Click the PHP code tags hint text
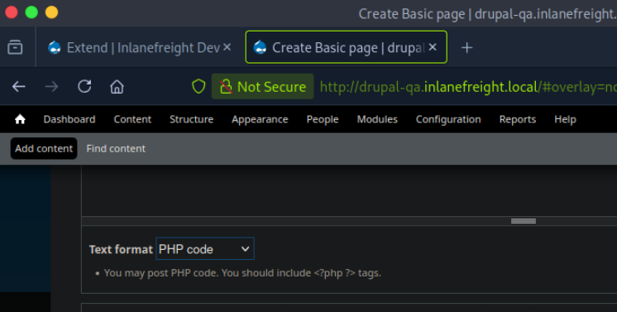Viewport: 617px width, 312px height. pyautogui.click(x=242, y=273)
